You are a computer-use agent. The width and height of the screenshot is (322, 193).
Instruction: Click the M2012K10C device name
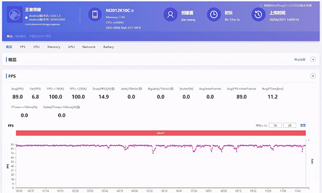pyautogui.click(x=118, y=11)
